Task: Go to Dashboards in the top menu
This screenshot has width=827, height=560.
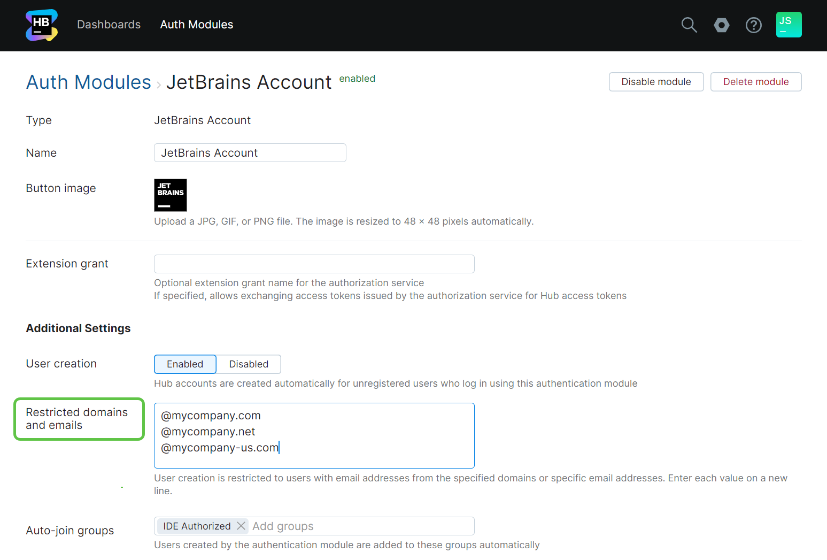Action: point(109,25)
